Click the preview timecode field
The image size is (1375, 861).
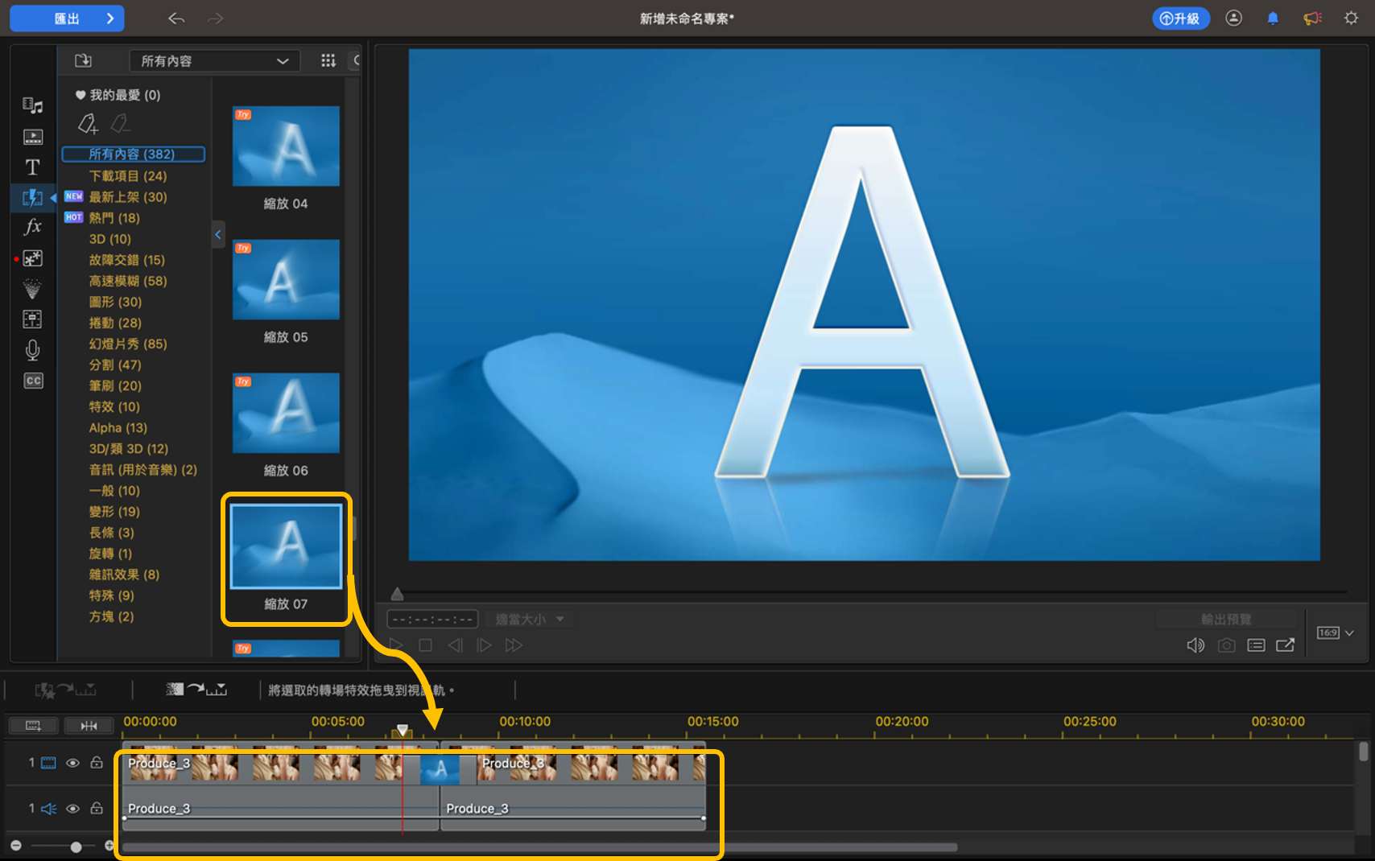pyautogui.click(x=433, y=619)
